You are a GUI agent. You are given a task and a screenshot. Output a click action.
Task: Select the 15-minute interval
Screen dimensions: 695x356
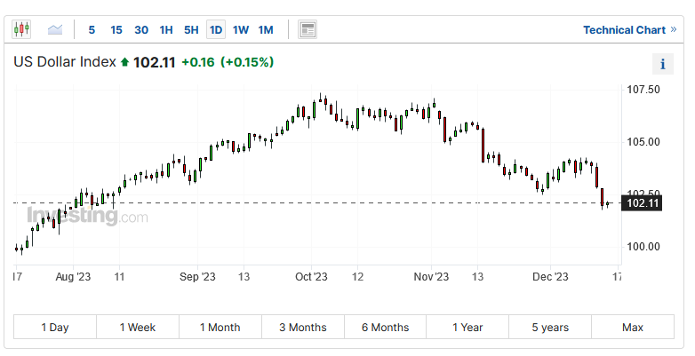coord(116,29)
